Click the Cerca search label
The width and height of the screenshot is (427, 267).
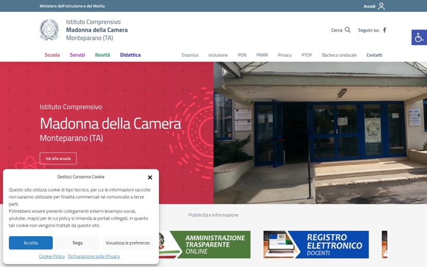337,30
